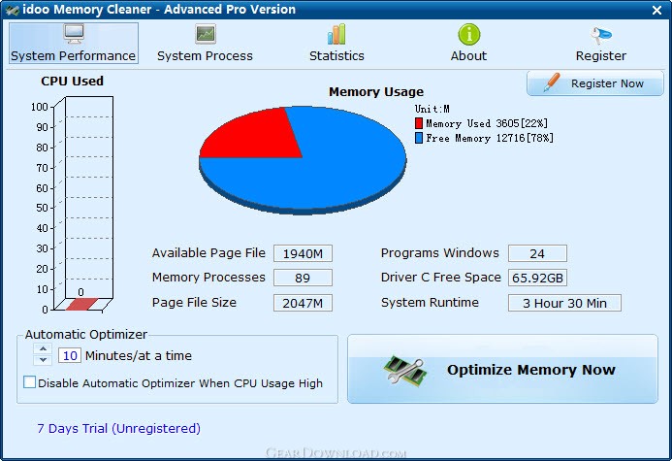Decrease optimizer minutes with down arrow
Image resolution: width=672 pixels, height=461 pixels.
pos(43,360)
